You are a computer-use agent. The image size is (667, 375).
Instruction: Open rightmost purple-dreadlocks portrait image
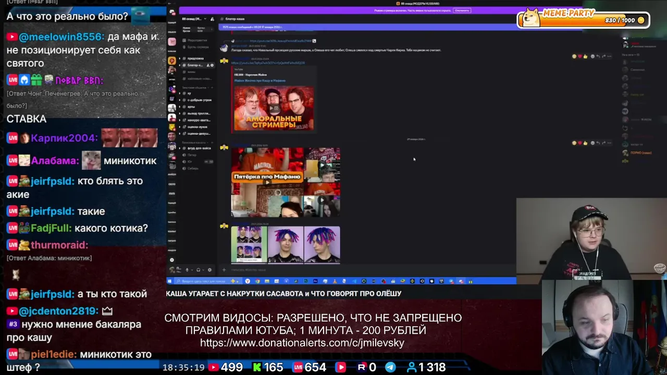click(x=322, y=245)
